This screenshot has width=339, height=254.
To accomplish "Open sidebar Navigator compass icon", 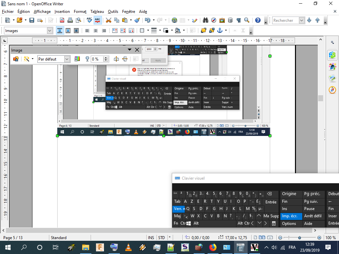I will 332,90.
